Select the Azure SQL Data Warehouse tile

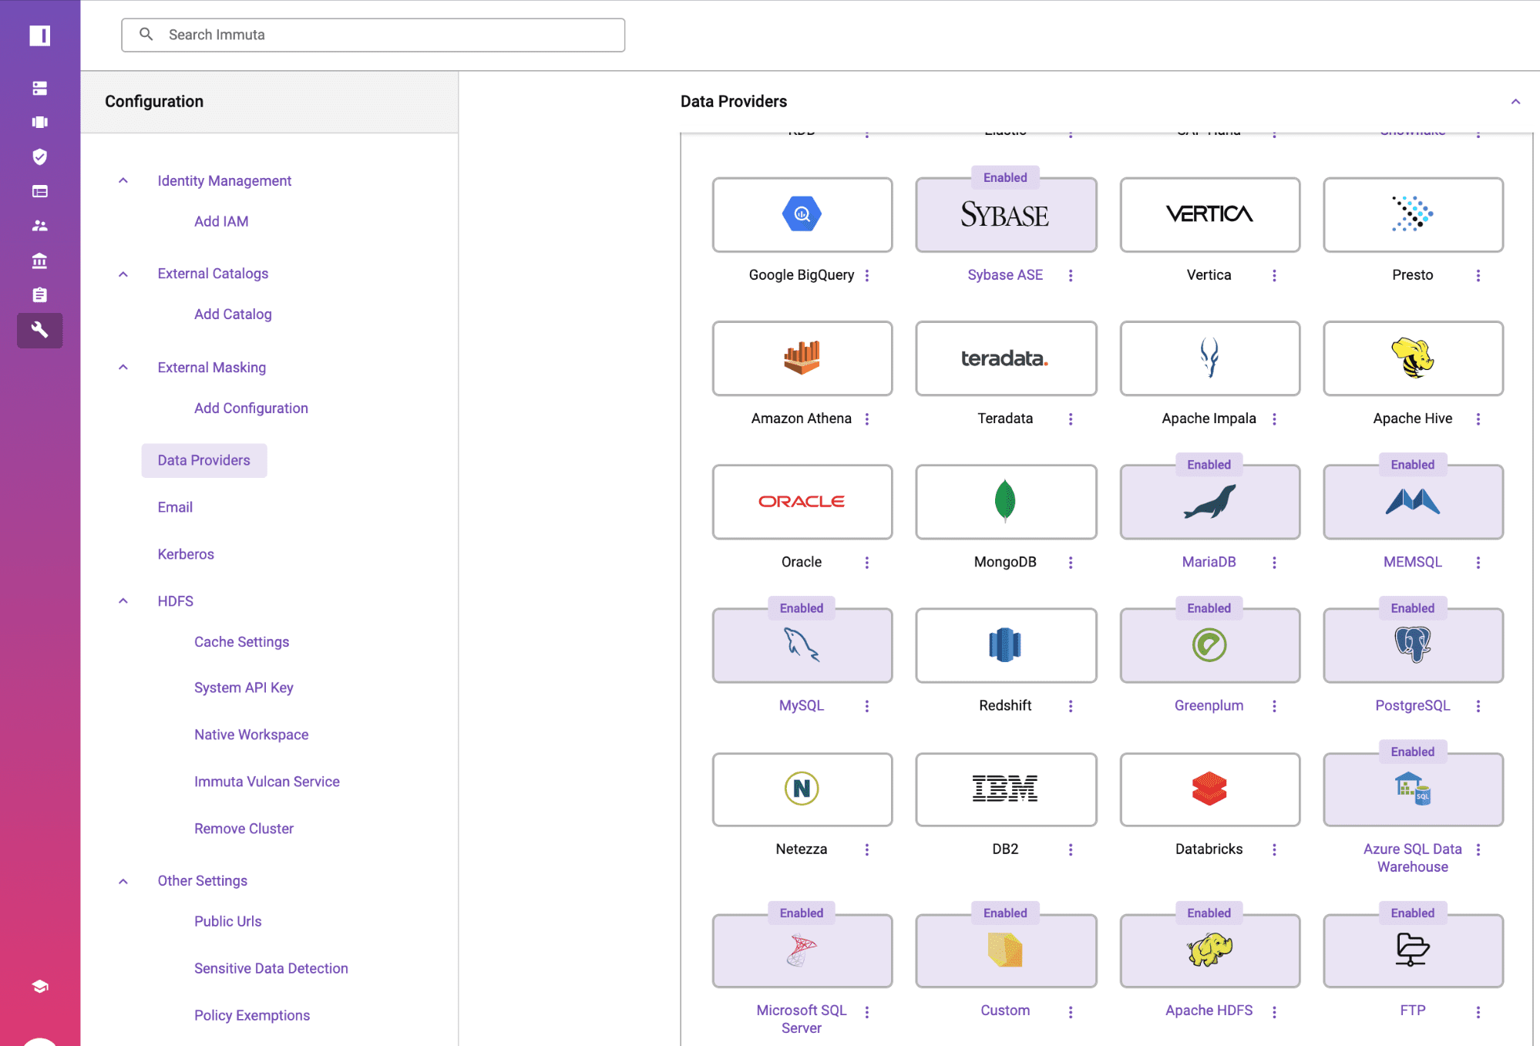1413,789
